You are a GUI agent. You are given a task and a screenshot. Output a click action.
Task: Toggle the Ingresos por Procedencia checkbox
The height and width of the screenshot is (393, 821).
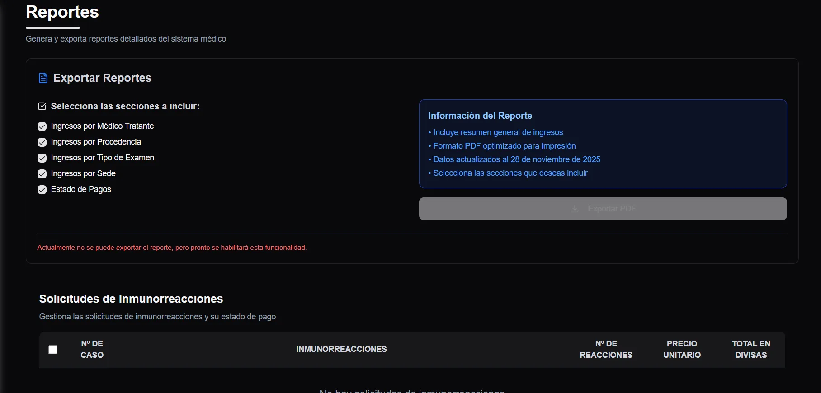42,142
